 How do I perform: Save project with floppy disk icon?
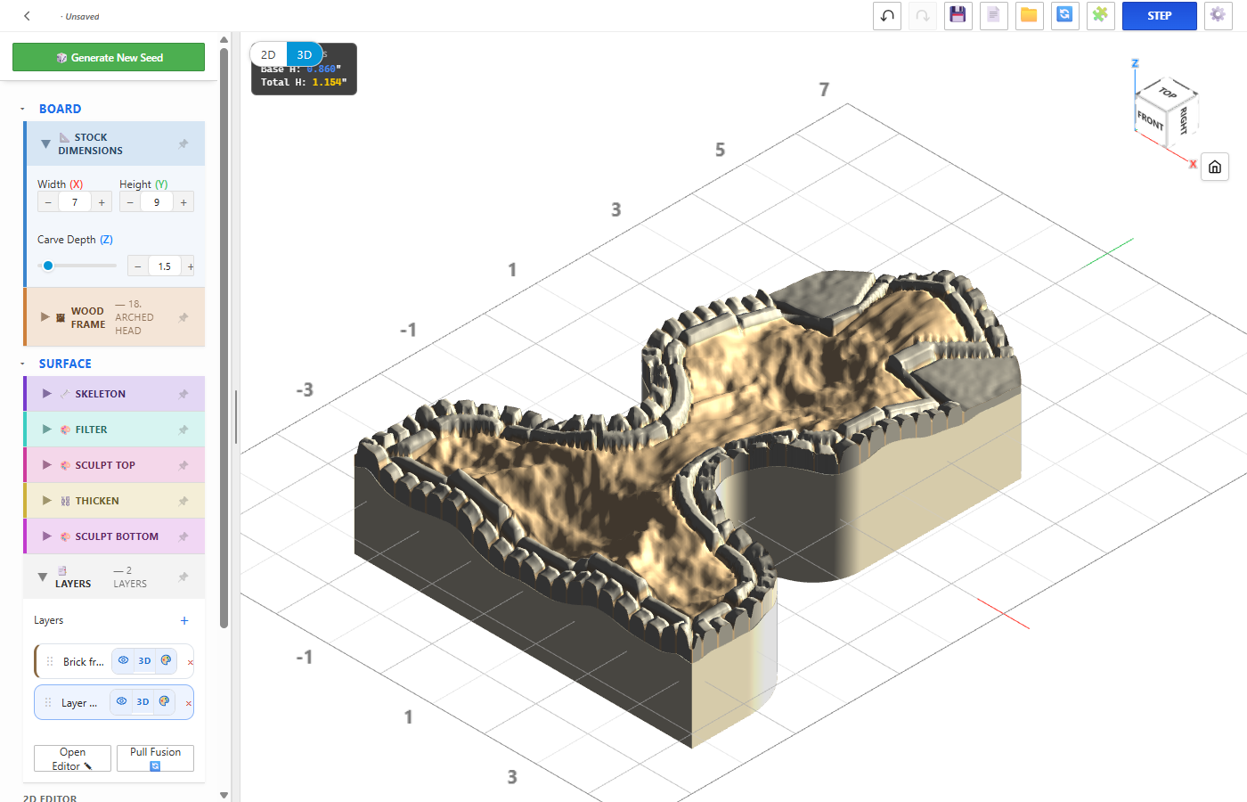coord(958,15)
